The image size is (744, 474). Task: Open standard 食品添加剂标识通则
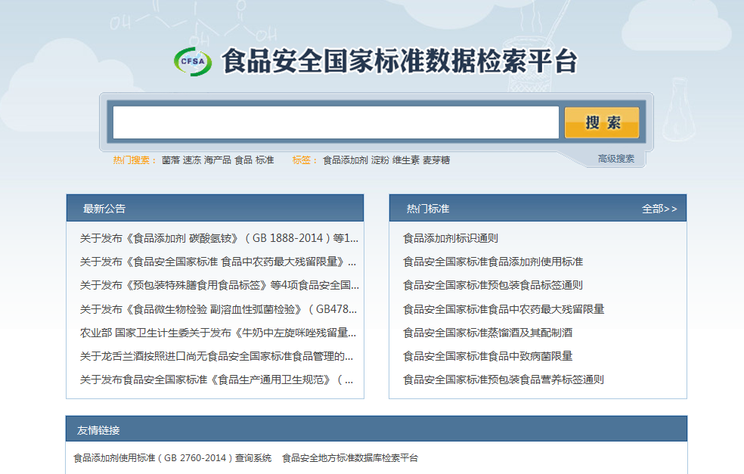451,238
